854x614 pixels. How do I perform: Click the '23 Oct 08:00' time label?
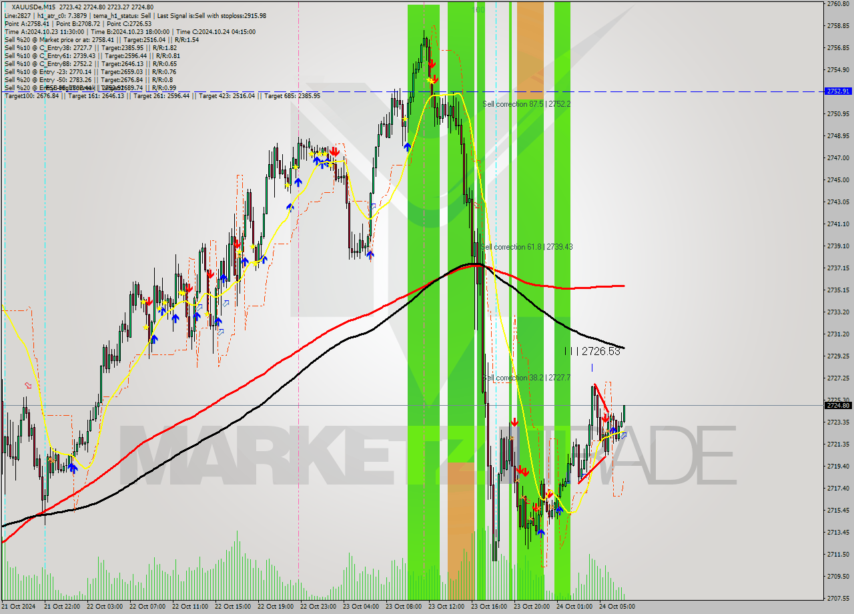point(404,607)
